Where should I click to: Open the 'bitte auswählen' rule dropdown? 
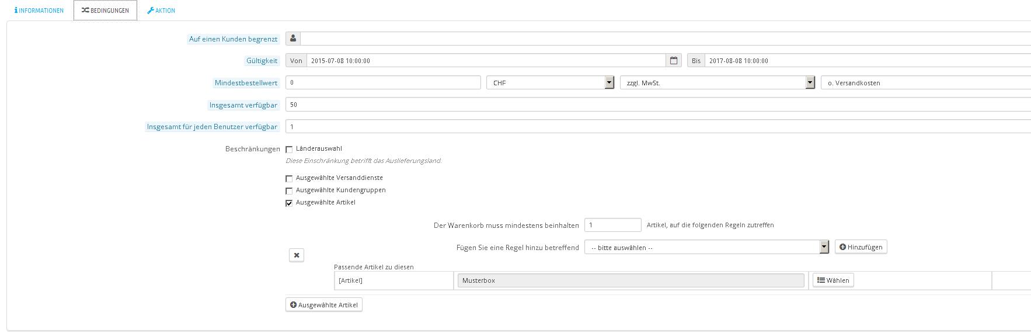[707, 247]
